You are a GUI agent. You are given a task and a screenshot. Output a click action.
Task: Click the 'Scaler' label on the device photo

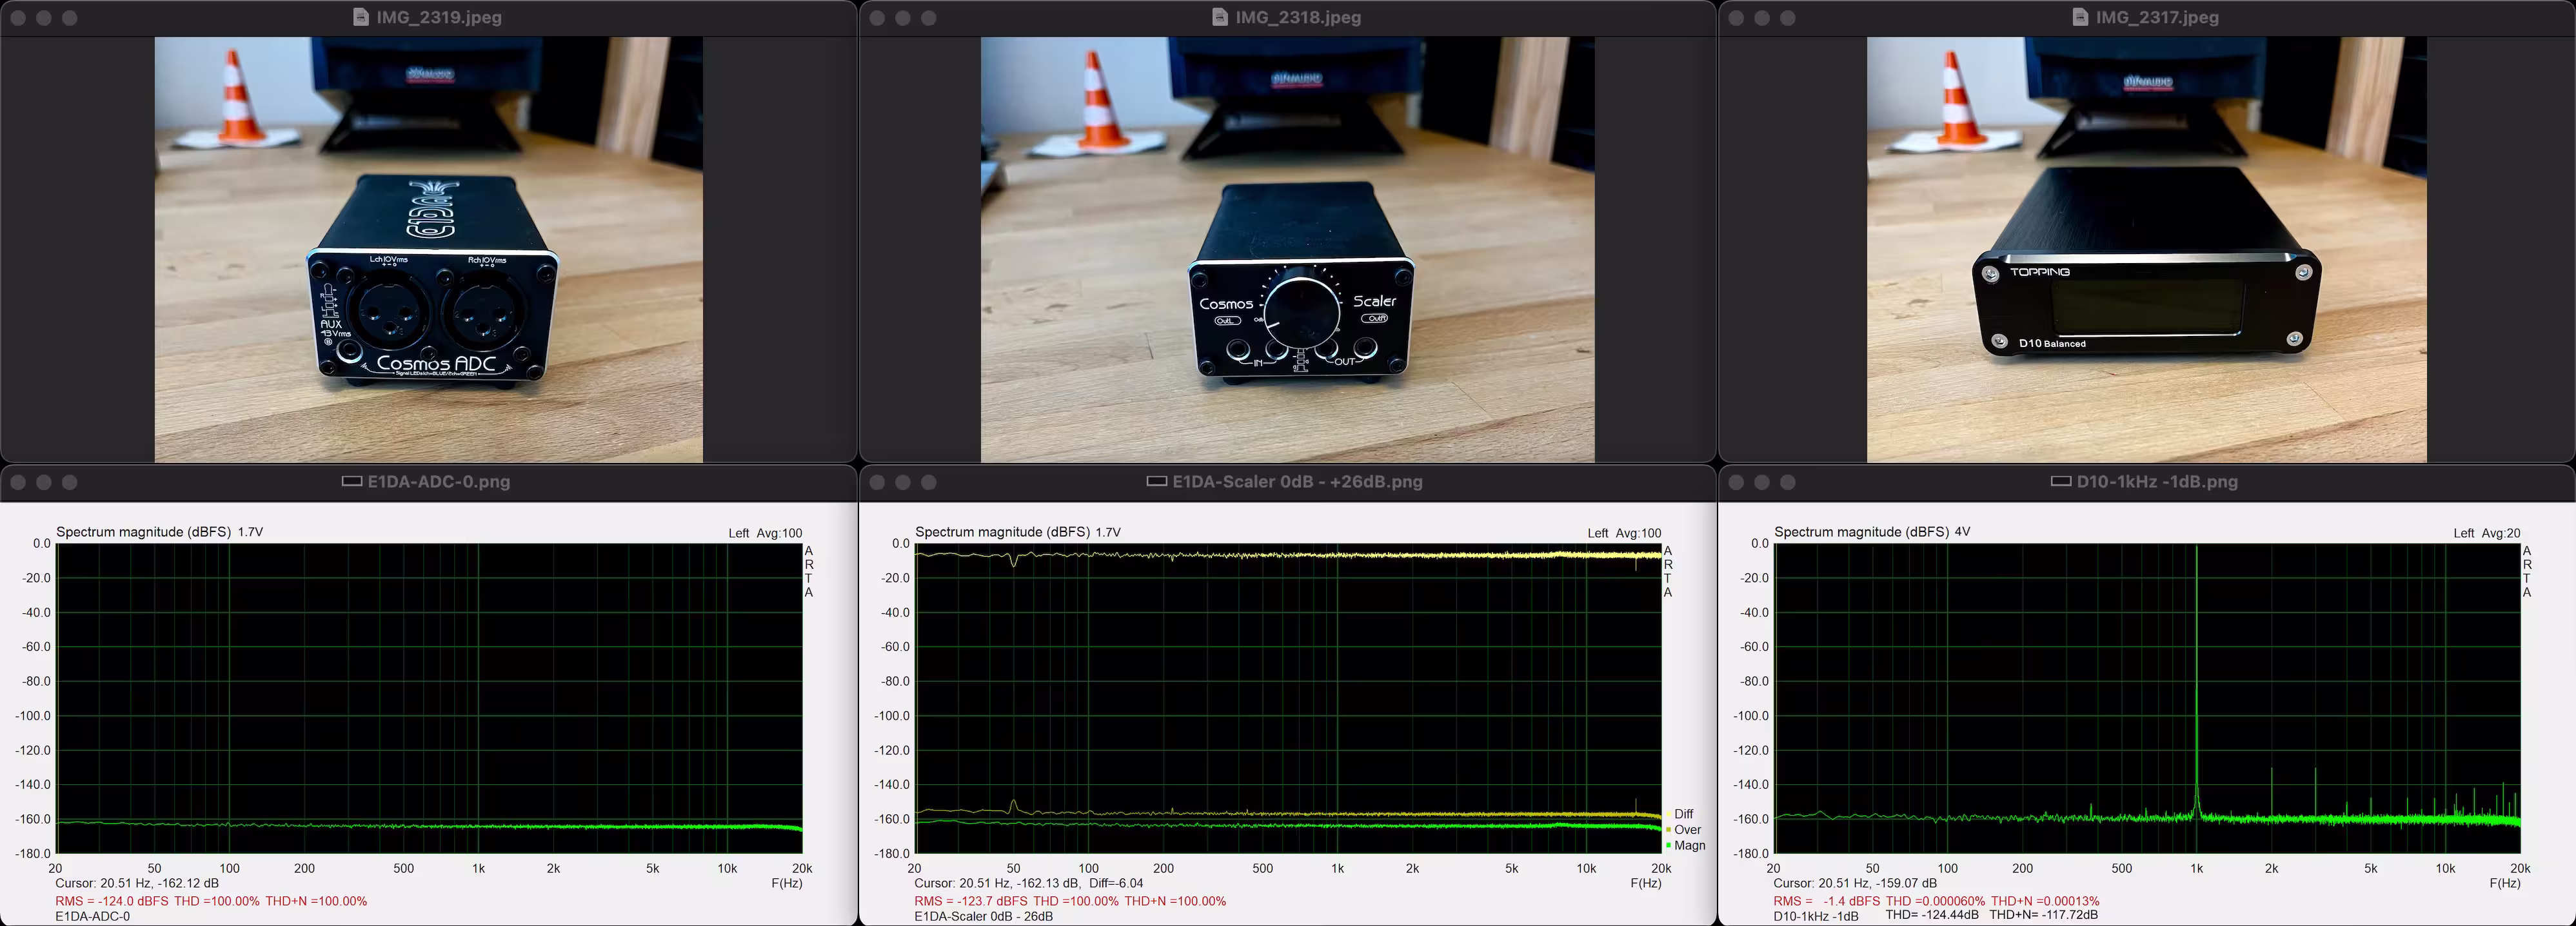point(1375,301)
